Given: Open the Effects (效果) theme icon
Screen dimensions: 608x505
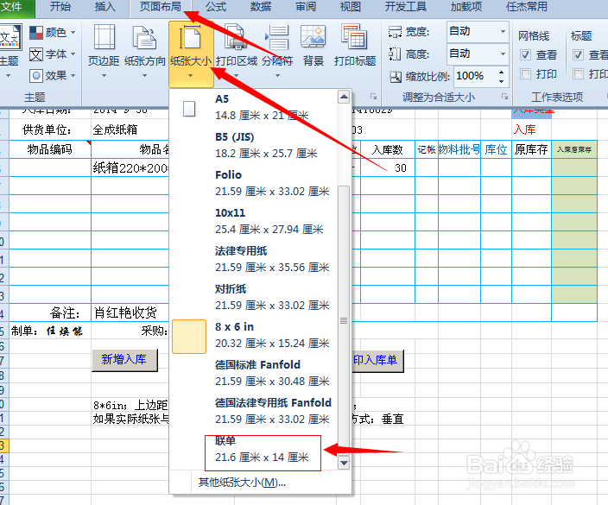Looking at the screenshot, I should [36, 76].
